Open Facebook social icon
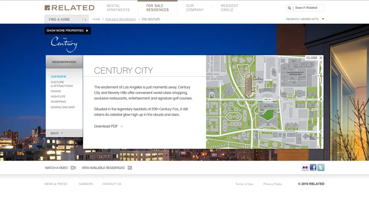Screen dimensions: 369x220 [x=313, y=167]
